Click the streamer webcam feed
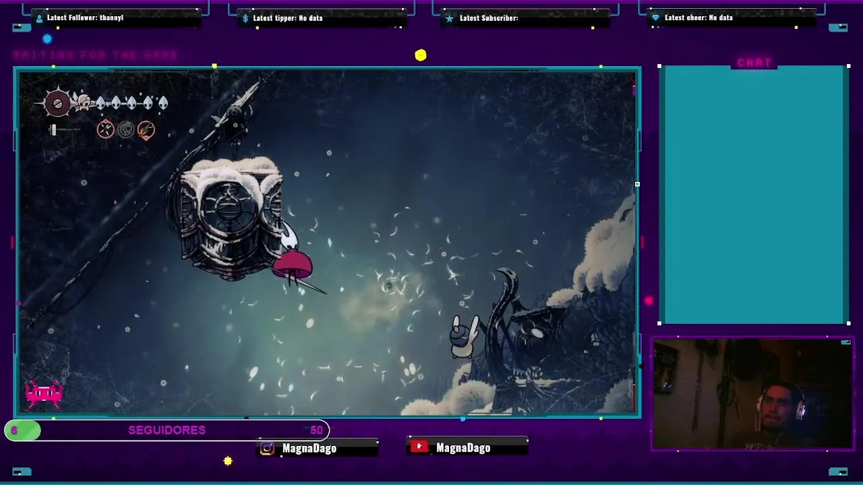Viewport: 863px width, 485px height. click(752, 395)
